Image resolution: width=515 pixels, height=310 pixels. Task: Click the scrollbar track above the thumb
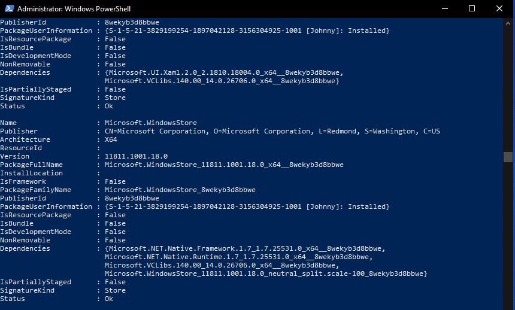click(x=508, y=90)
